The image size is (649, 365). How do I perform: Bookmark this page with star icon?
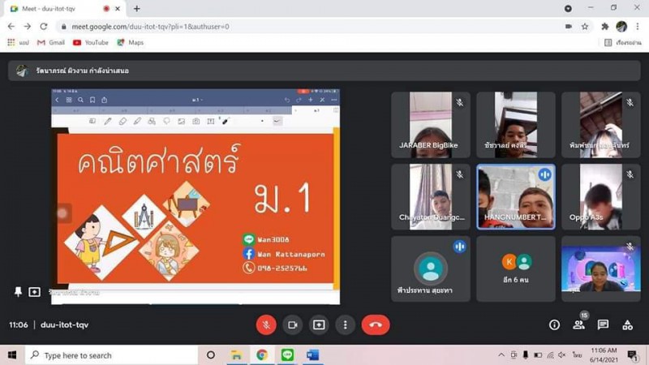tap(585, 26)
